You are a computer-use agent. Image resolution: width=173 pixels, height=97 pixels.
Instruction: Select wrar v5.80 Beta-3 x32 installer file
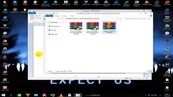tap(76, 28)
